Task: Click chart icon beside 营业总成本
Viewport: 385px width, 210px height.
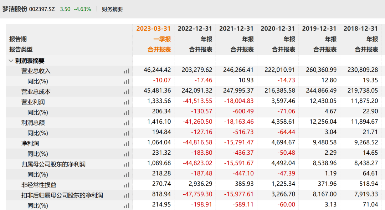Action: pos(127,92)
